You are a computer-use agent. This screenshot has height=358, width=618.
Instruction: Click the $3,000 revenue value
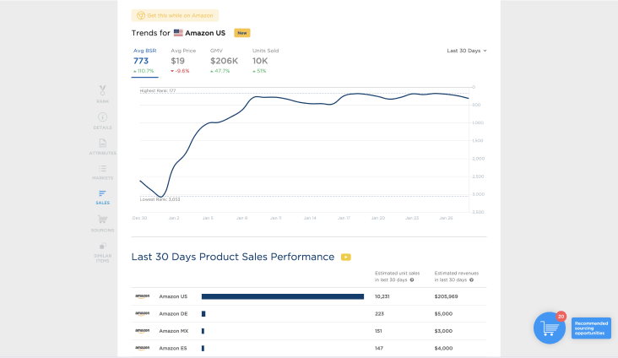tap(443, 331)
